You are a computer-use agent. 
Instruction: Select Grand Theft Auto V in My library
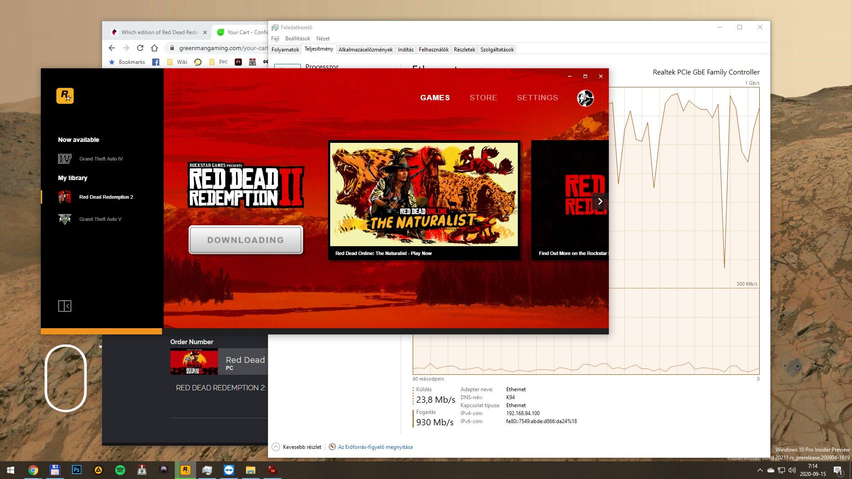[x=100, y=219]
